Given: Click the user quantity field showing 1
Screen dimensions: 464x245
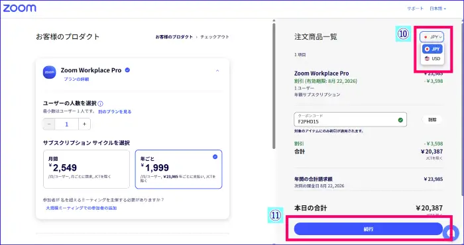Looking at the screenshot, I should (x=66, y=124).
